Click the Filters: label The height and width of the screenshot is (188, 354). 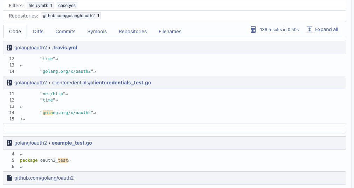pyautogui.click(x=16, y=6)
